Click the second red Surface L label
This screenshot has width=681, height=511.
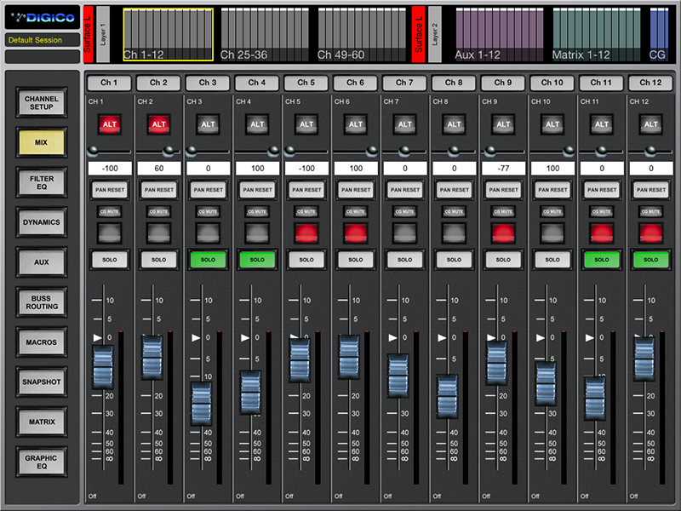click(x=419, y=34)
